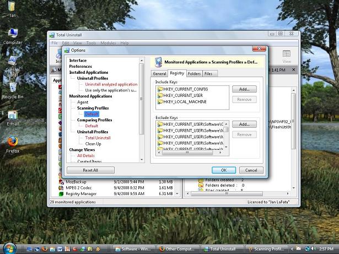Click the Other Comput... Firefox taskbar button

click(177, 249)
